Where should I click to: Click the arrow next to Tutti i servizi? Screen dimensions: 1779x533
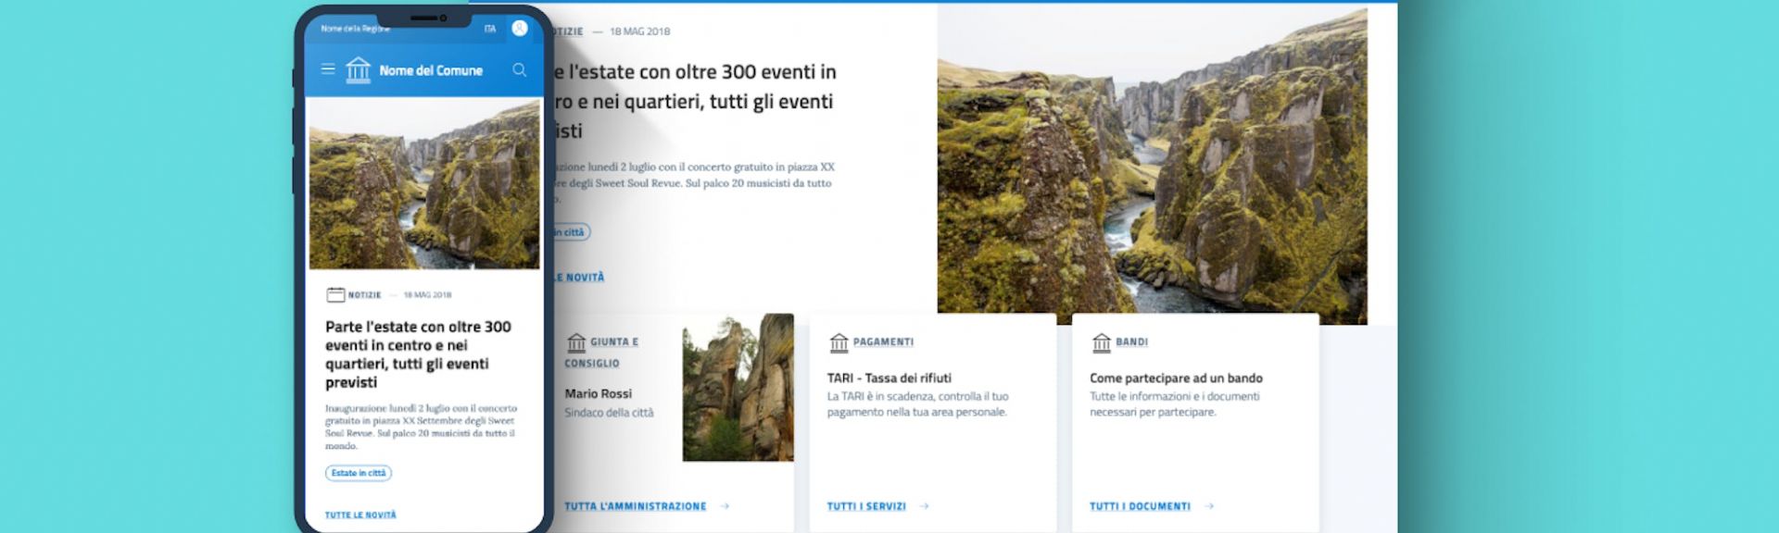click(x=924, y=506)
